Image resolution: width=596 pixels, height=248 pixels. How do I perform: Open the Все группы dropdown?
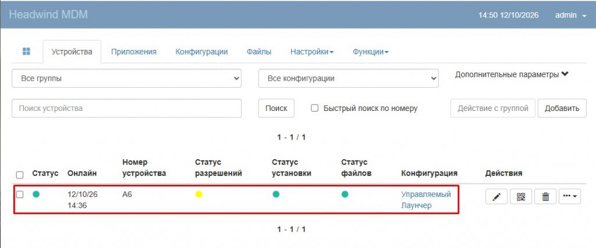tap(126, 78)
